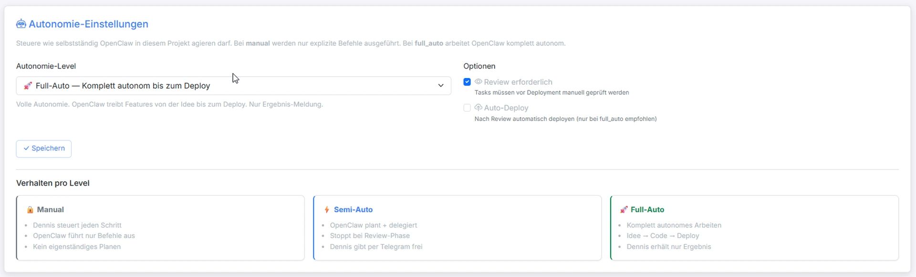Click the eye icon next to Review erforderlich

[x=479, y=82]
